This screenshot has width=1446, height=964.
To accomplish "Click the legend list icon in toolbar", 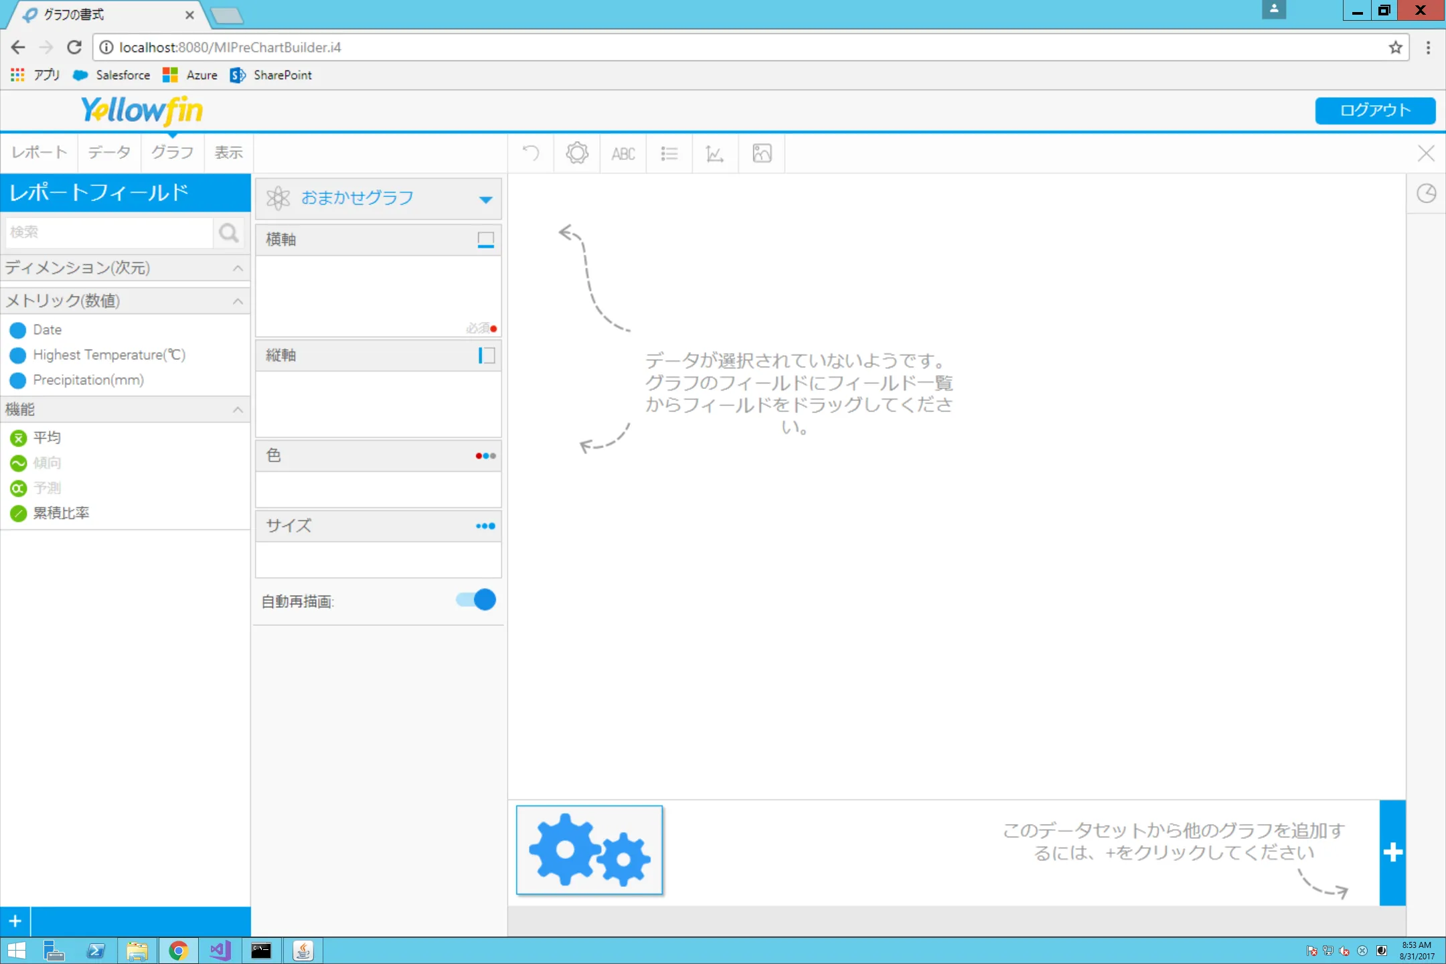I will click(669, 153).
